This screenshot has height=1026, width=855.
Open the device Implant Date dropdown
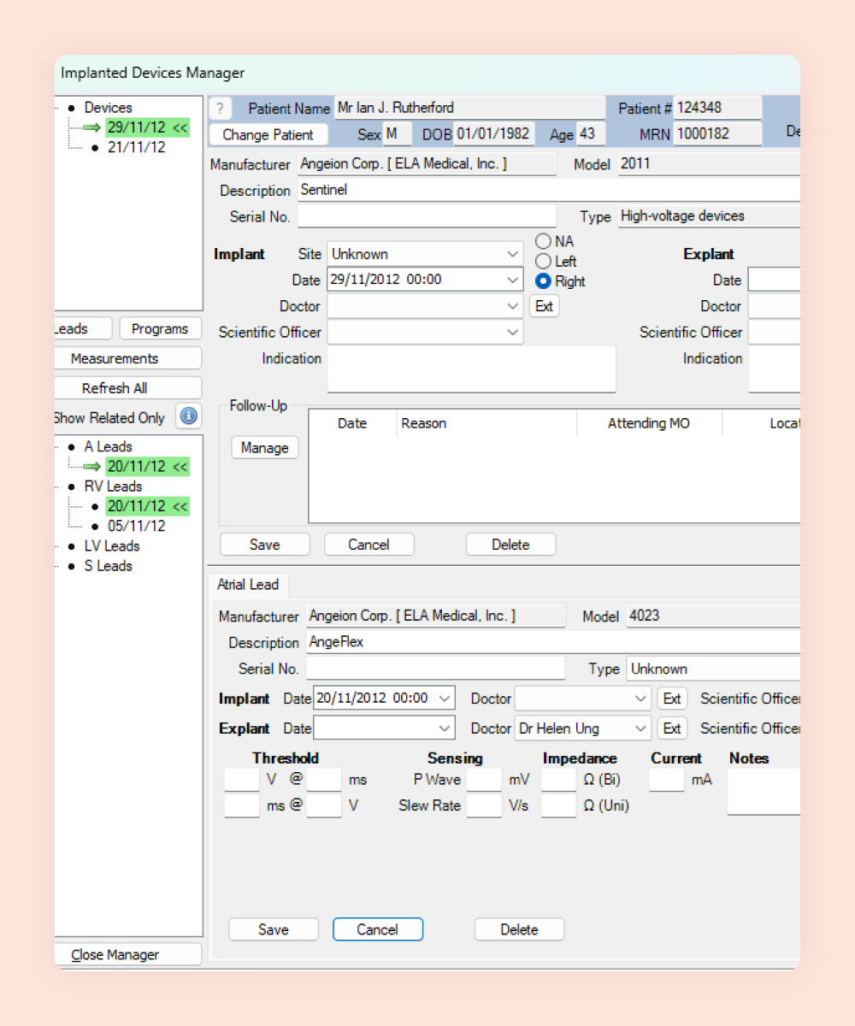pos(513,280)
